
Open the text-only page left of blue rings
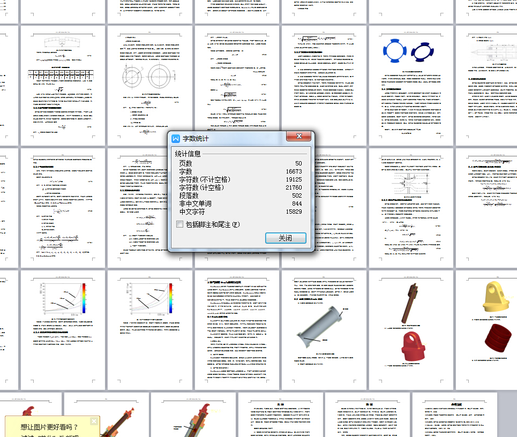[x=324, y=86]
